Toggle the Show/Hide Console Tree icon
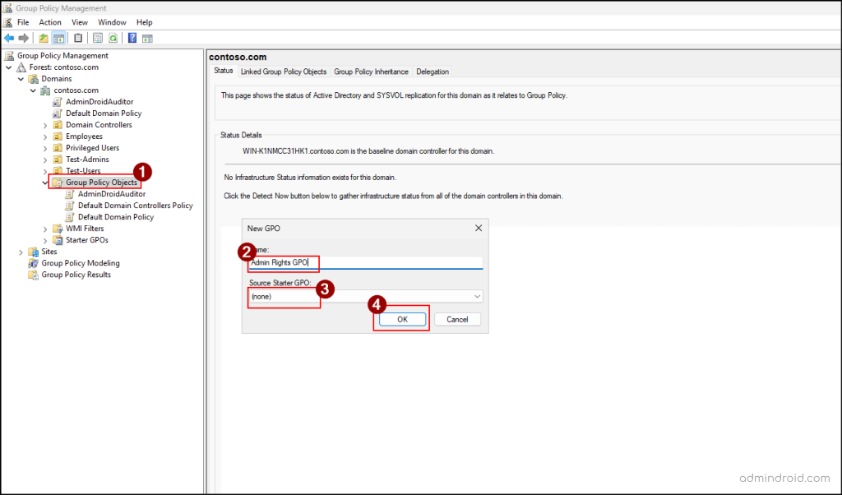The height and width of the screenshot is (495, 842). click(x=58, y=37)
